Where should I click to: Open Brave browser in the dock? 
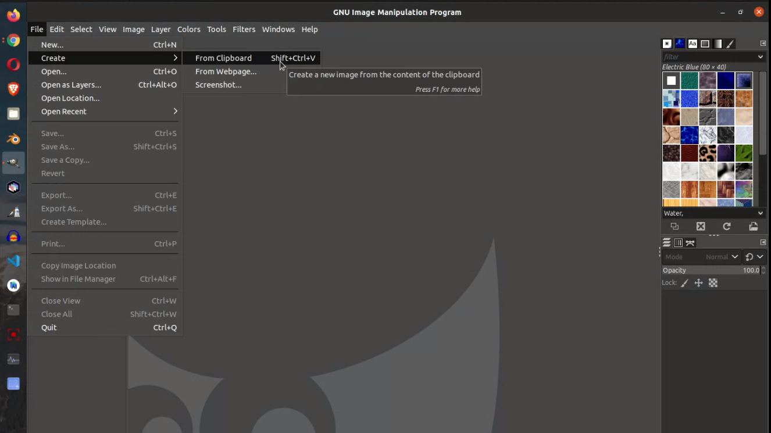click(13, 89)
